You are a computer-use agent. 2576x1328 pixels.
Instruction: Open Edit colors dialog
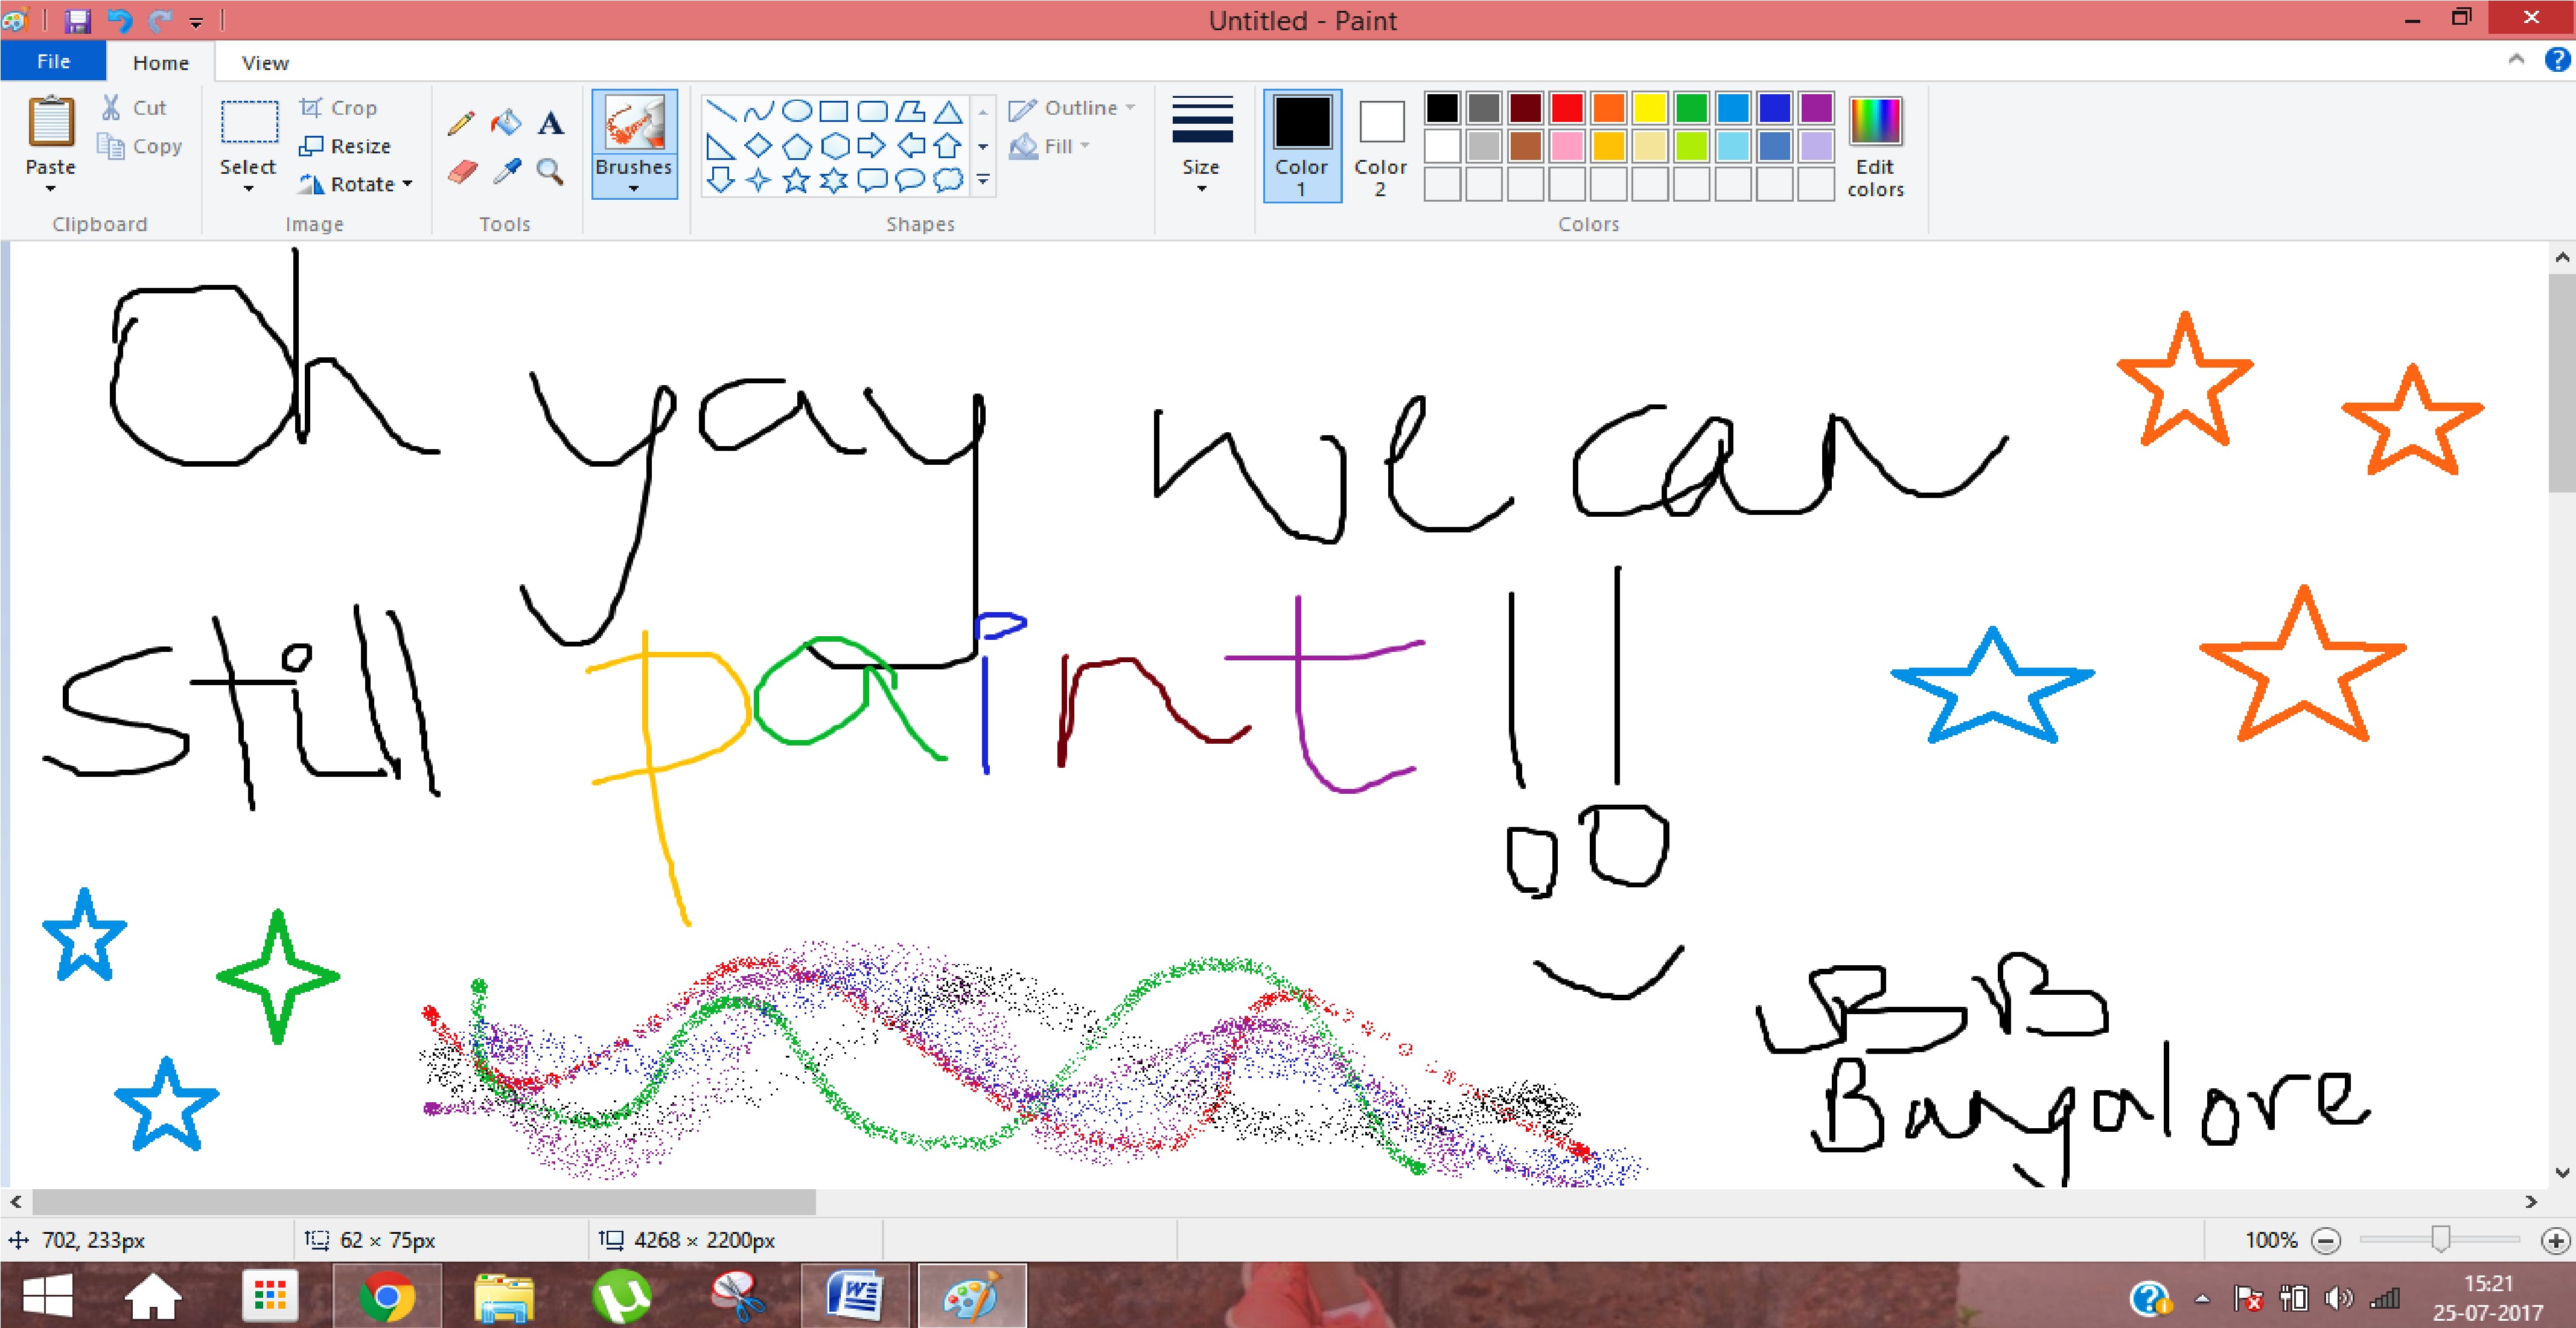[1875, 145]
